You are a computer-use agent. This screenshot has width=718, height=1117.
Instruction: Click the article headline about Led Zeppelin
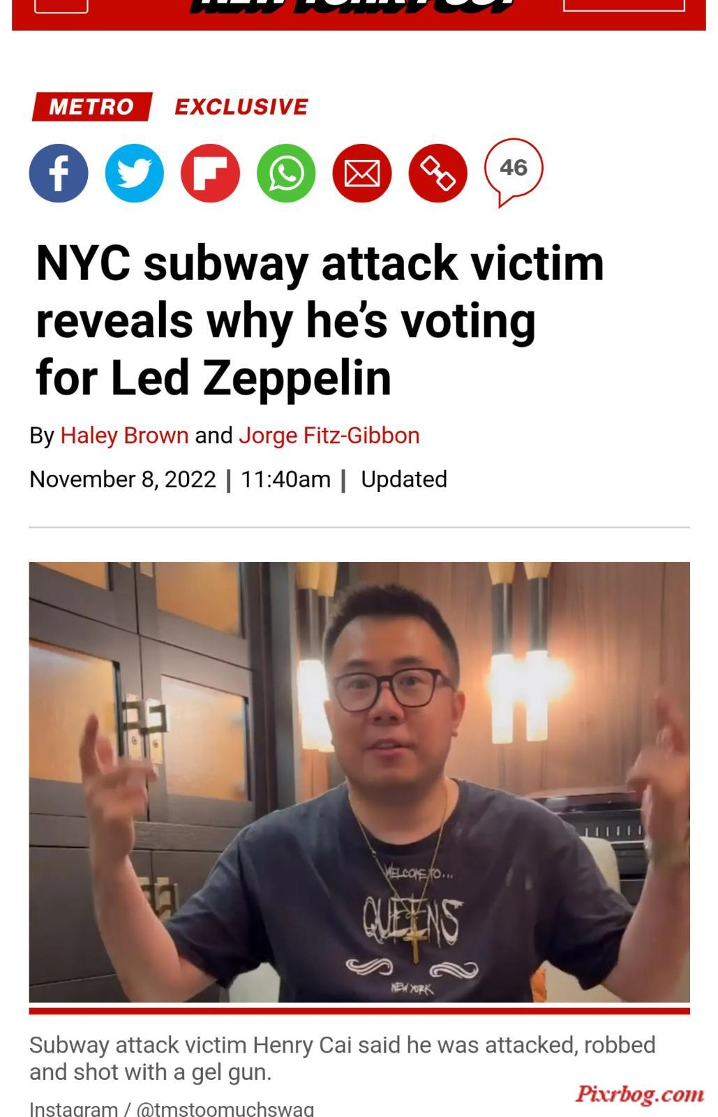point(320,320)
